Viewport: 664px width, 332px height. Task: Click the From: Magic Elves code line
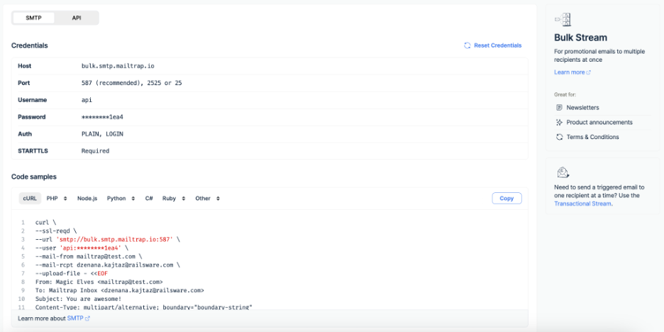(99, 282)
